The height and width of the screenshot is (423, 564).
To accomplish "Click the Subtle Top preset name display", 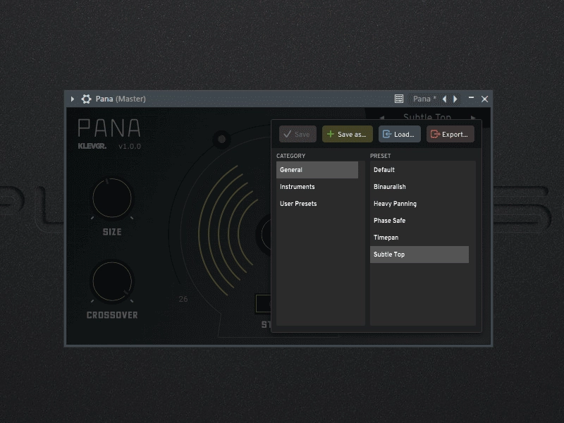I will click(427, 117).
